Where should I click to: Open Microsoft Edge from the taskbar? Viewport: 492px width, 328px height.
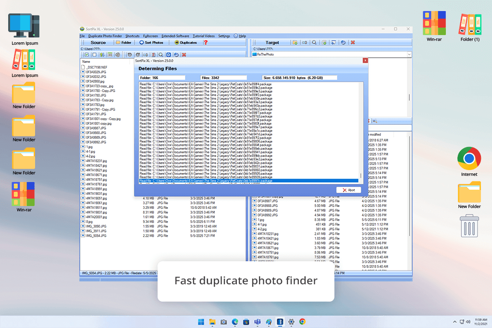[235, 322]
